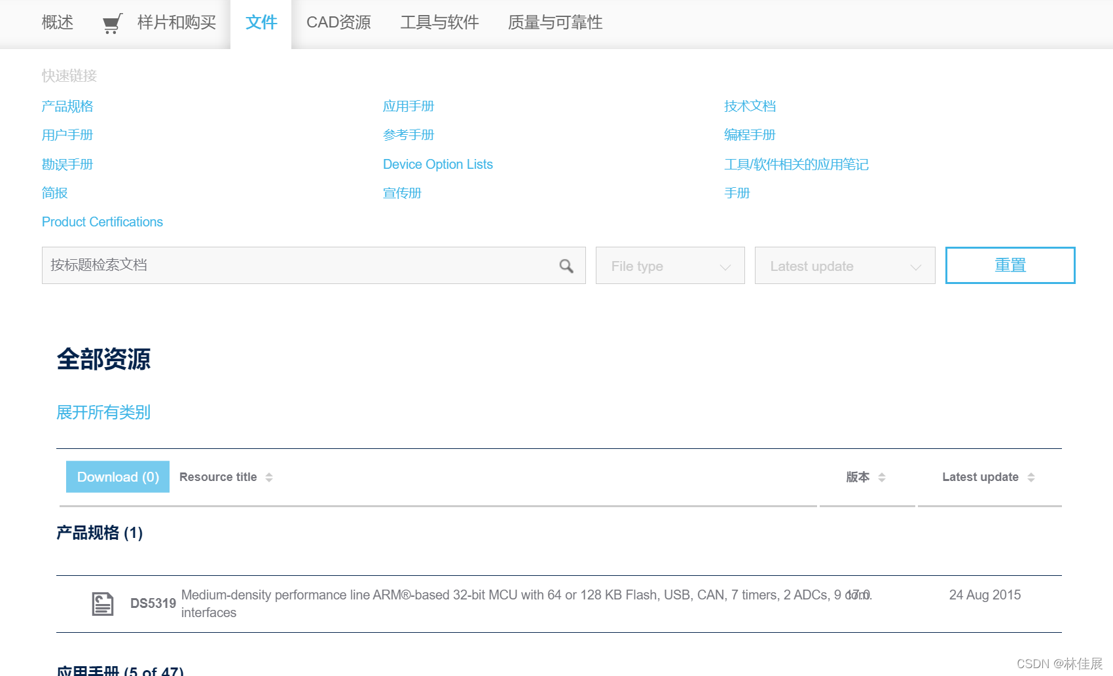Image resolution: width=1113 pixels, height=676 pixels.
Task: Open the 勘误手册 quick link
Action: click(x=67, y=164)
